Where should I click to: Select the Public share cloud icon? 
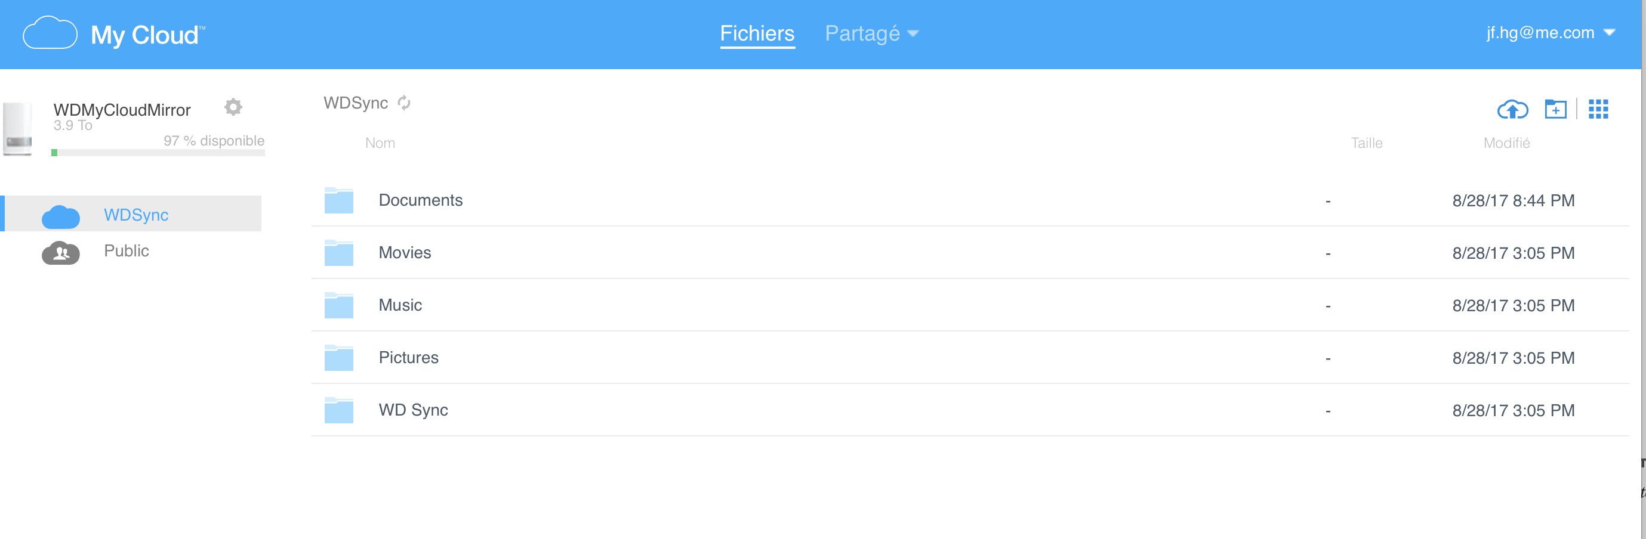click(61, 253)
